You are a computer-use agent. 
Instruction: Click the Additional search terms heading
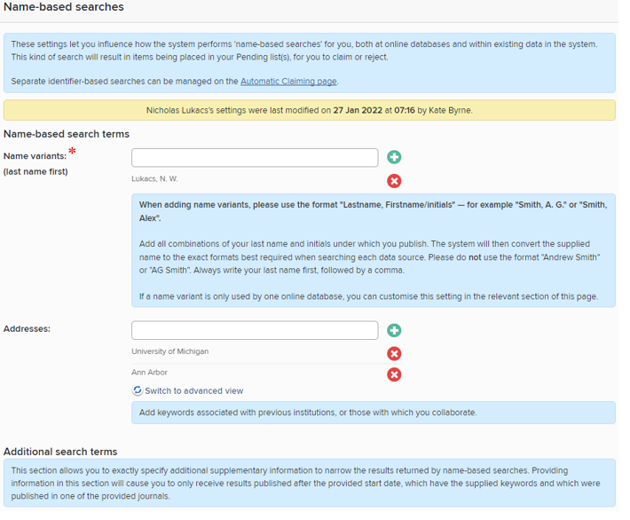(60, 451)
